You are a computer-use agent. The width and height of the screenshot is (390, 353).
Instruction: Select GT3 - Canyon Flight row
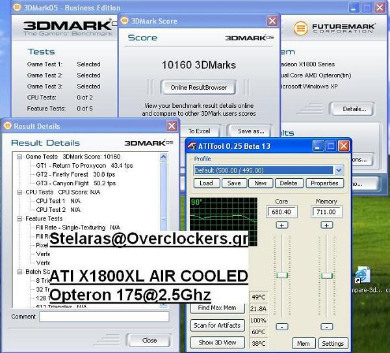pos(76,183)
